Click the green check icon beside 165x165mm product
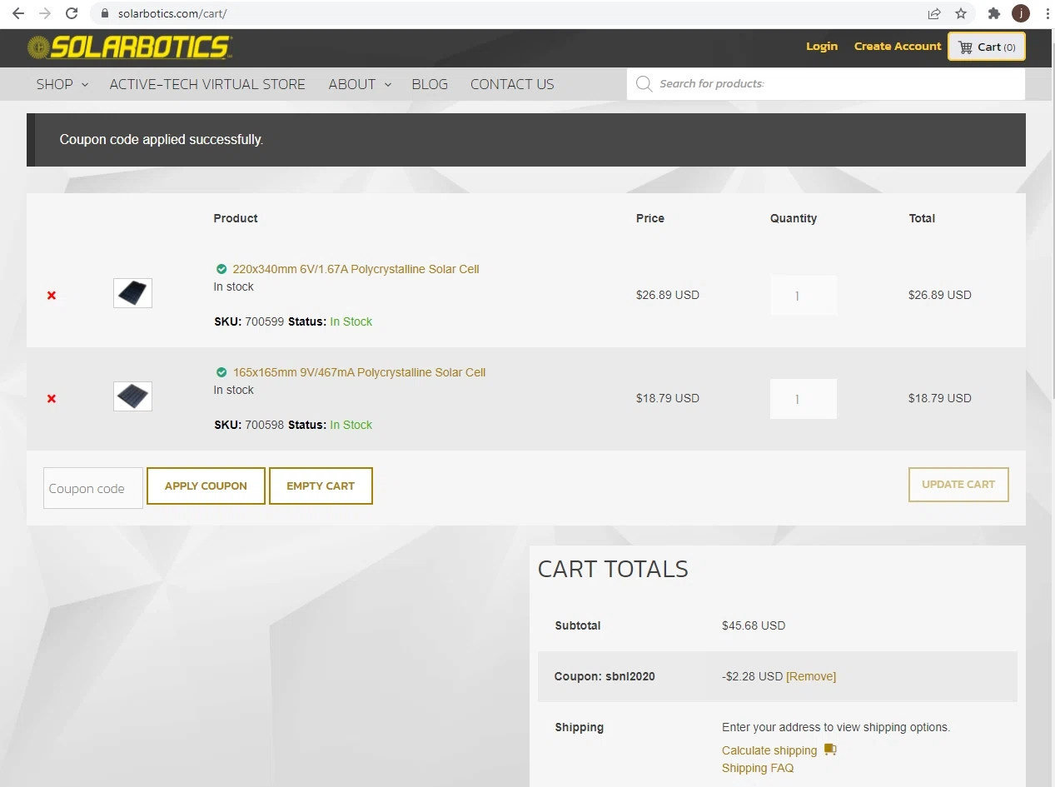Image resolution: width=1055 pixels, height=787 pixels. [221, 372]
